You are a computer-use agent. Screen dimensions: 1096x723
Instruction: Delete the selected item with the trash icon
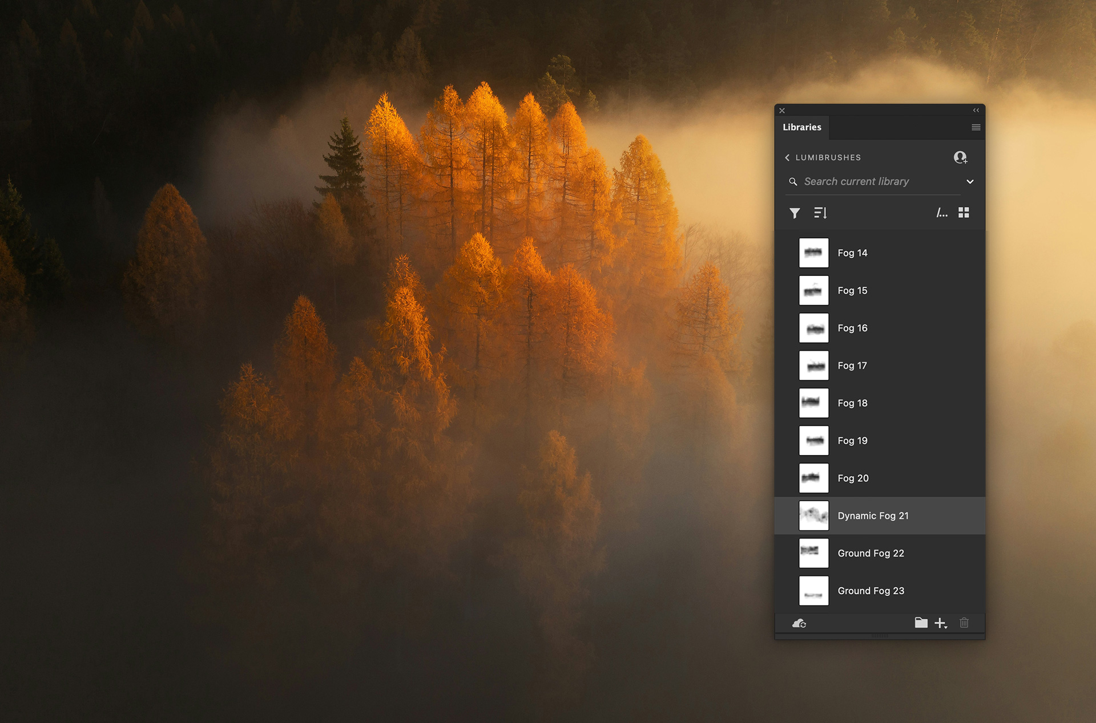964,623
